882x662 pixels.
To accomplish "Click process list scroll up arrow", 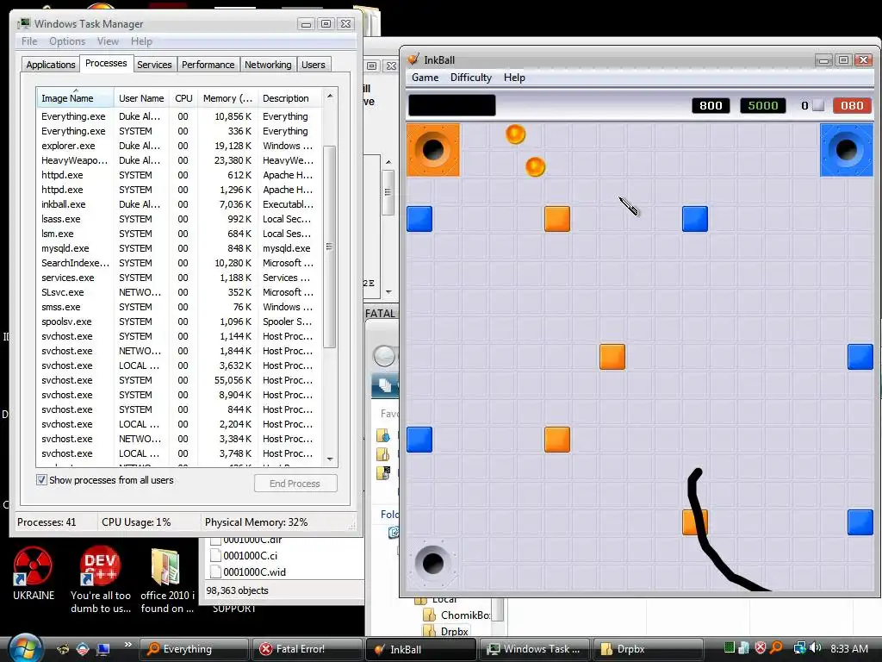I will click(x=330, y=97).
